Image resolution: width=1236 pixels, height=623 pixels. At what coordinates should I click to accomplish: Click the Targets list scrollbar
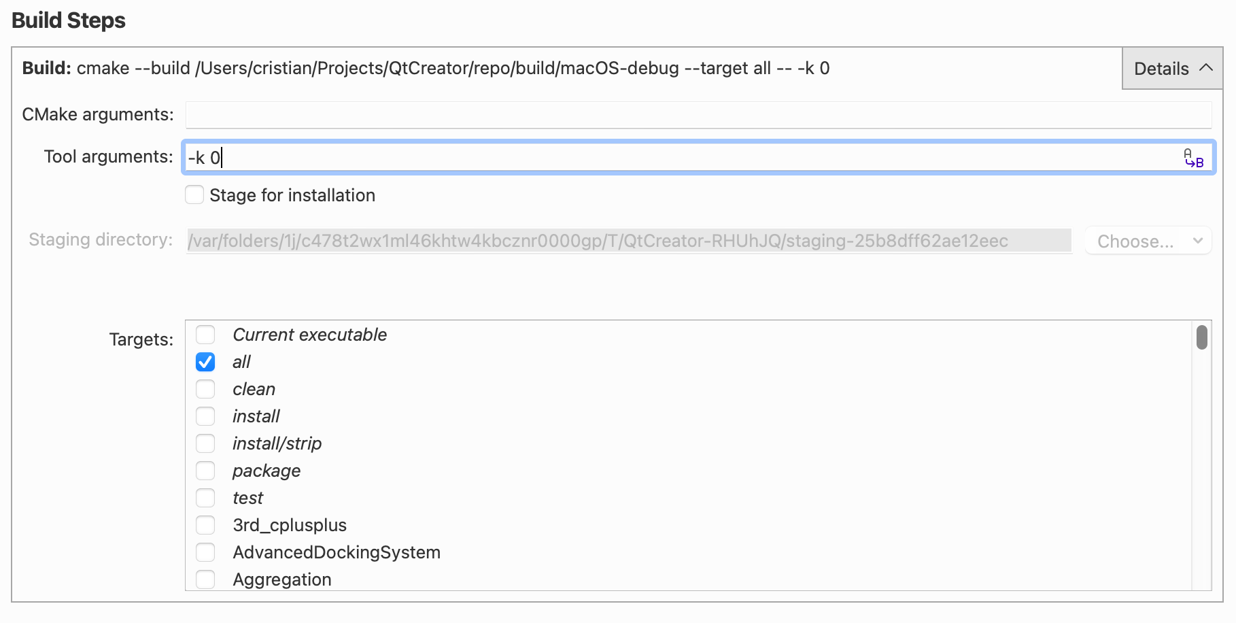click(x=1201, y=337)
